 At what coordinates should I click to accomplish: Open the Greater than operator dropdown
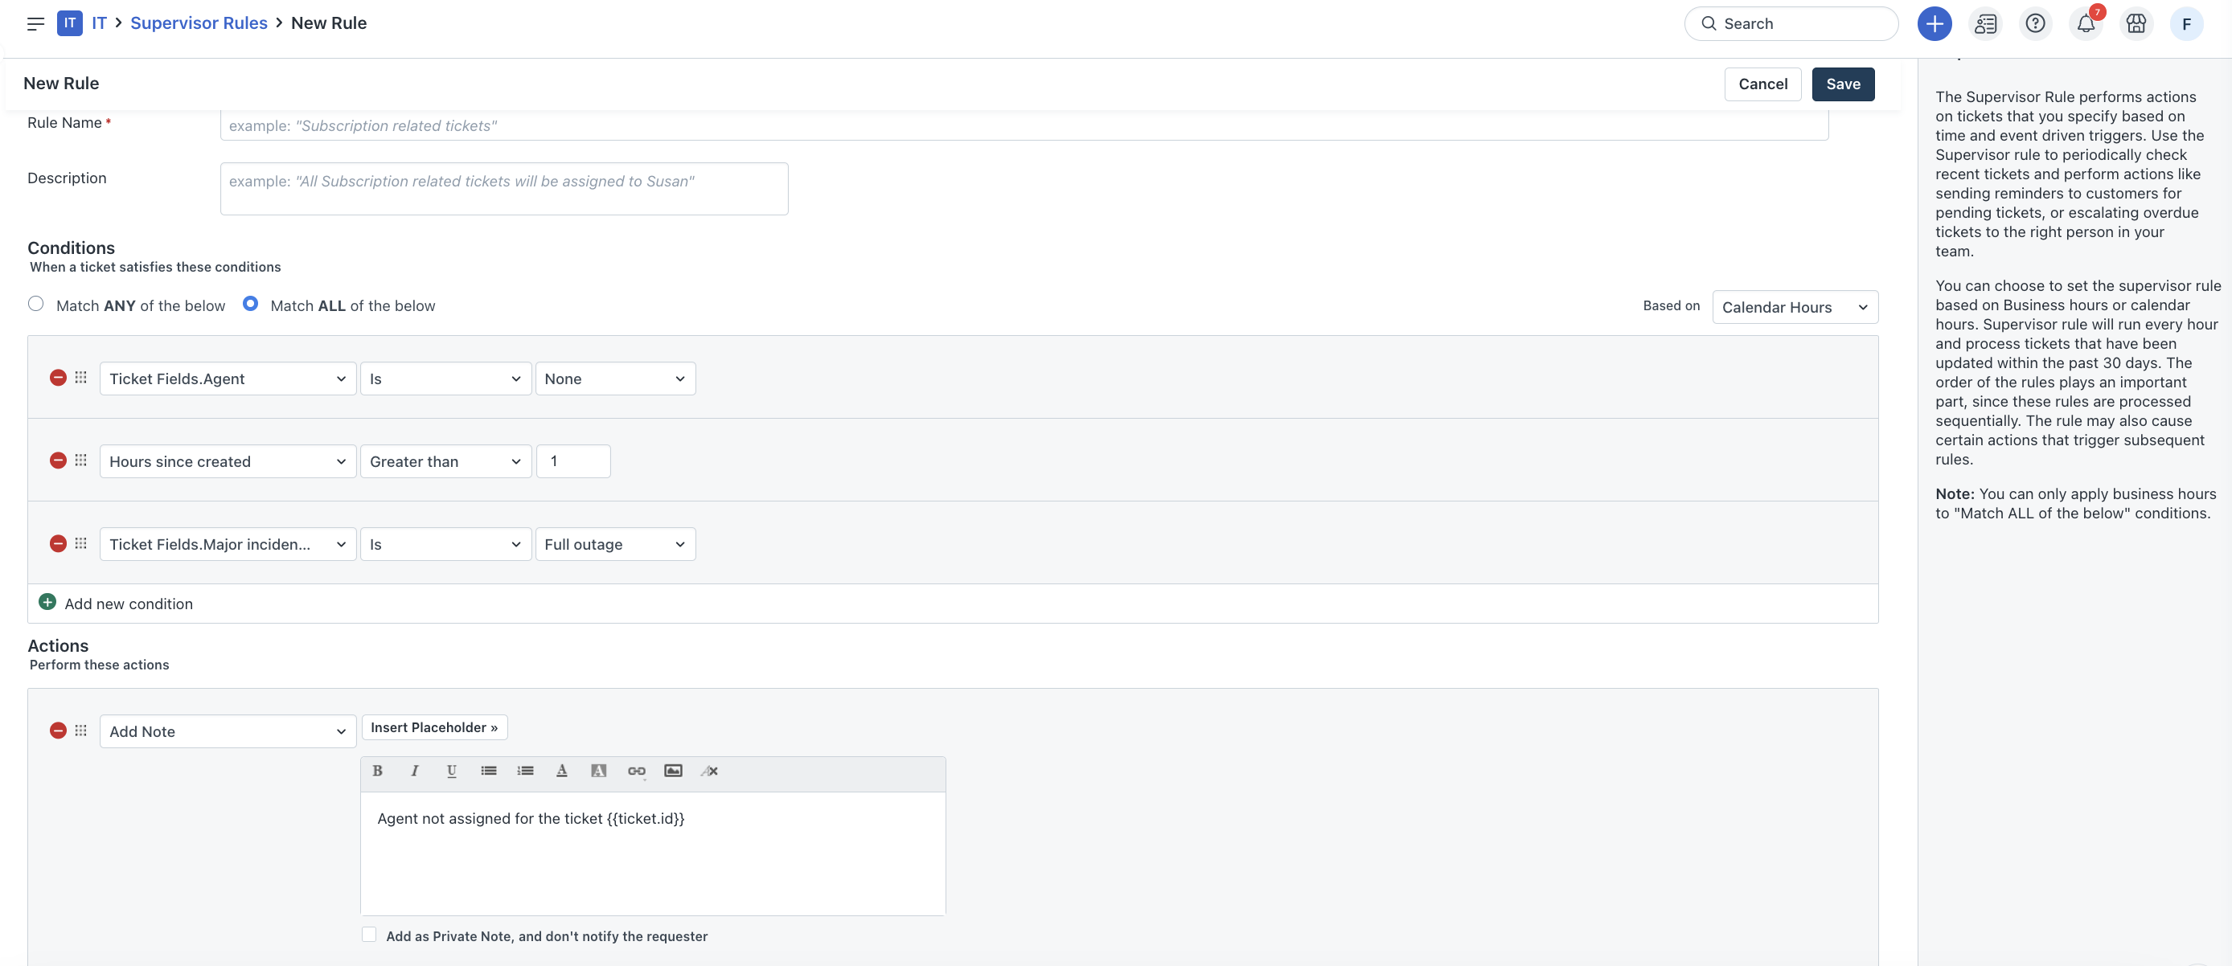tap(445, 461)
